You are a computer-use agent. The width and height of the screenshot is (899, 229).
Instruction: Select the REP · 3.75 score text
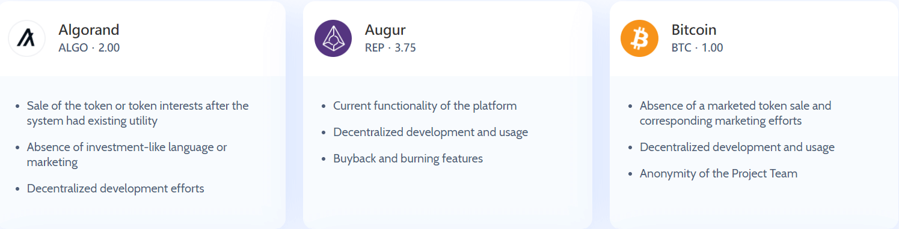pos(390,48)
